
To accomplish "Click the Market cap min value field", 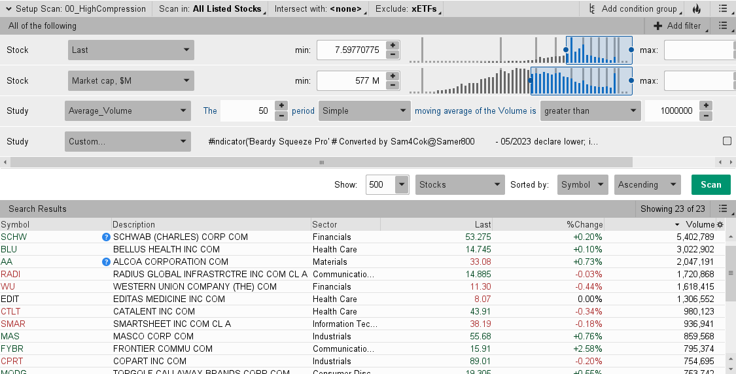I will point(351,80).
